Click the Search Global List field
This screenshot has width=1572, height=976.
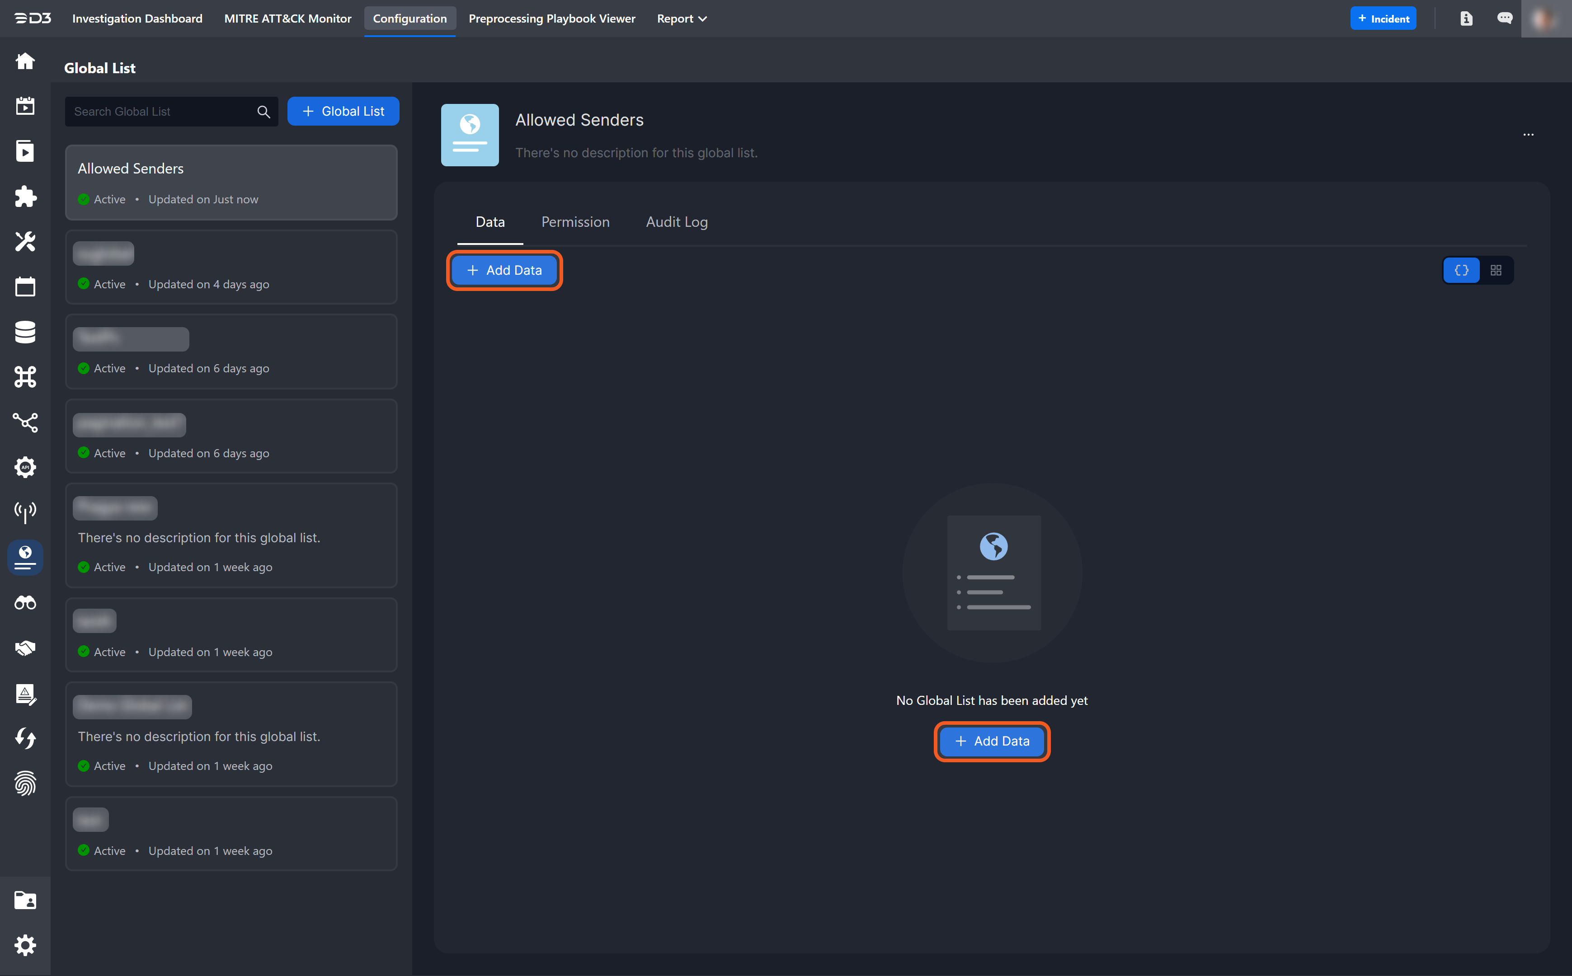pyautogui.click(x=161, y=112)
